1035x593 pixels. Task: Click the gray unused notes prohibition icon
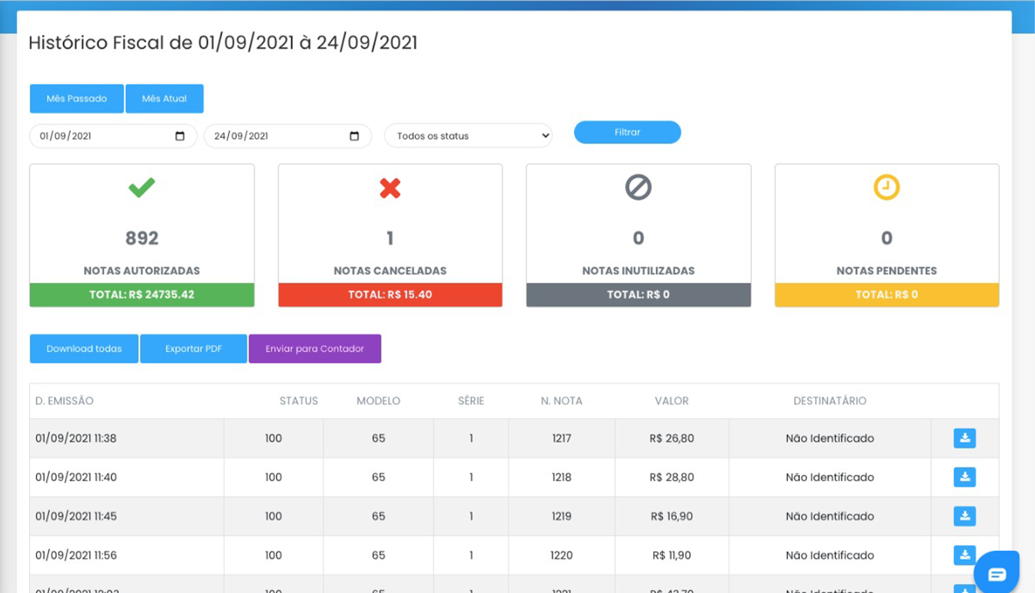click(638, 187)
